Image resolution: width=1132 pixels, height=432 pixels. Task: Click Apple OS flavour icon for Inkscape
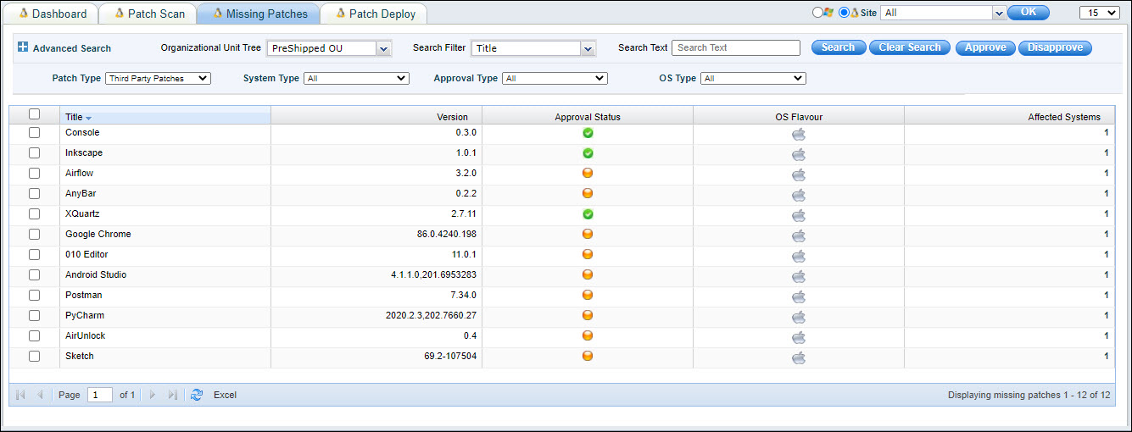[x=798, y=153]
